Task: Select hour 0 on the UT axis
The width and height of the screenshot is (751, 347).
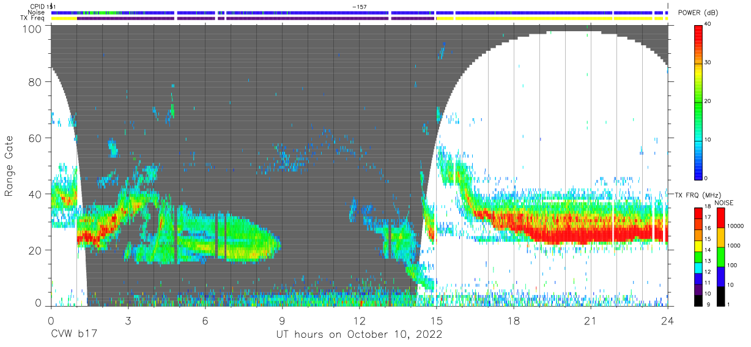Action: [51, 321]
